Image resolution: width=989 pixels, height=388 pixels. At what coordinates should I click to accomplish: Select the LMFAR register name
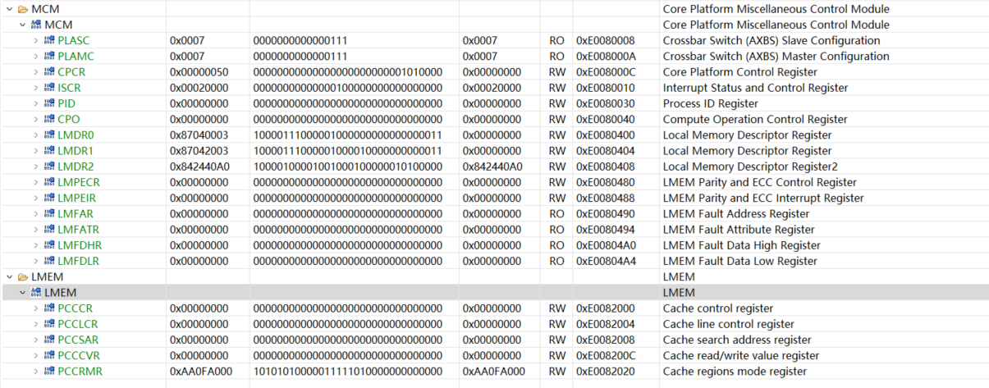(x=75, y=214)
